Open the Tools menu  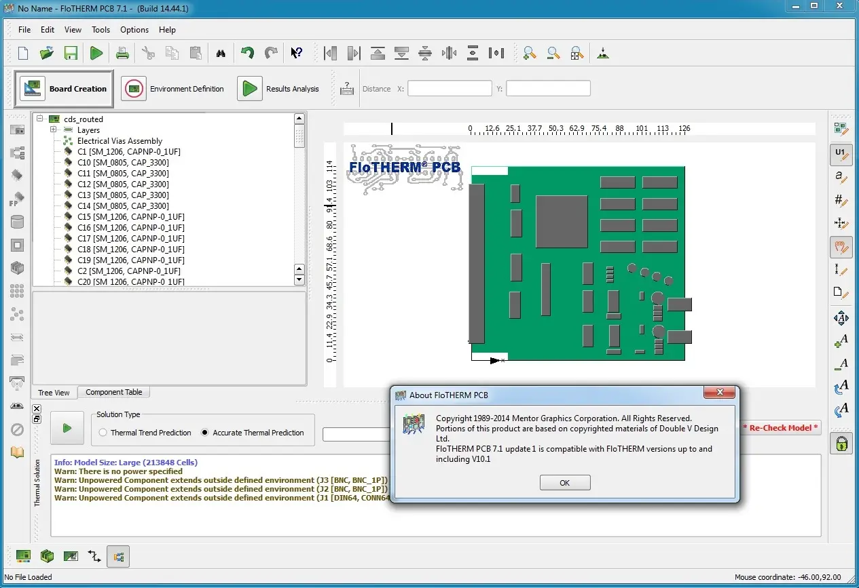click(x=101, y=30)
